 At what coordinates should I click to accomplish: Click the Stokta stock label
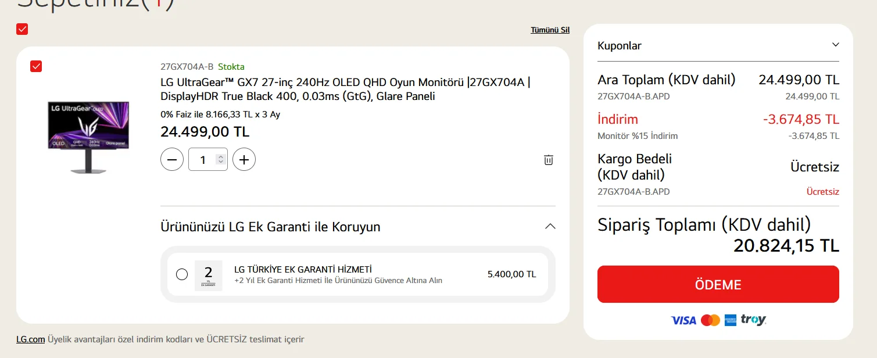[231, 66]
